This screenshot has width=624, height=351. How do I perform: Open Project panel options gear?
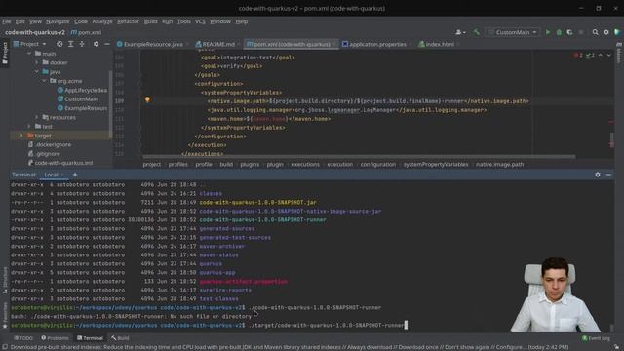[x=96, y=44]
